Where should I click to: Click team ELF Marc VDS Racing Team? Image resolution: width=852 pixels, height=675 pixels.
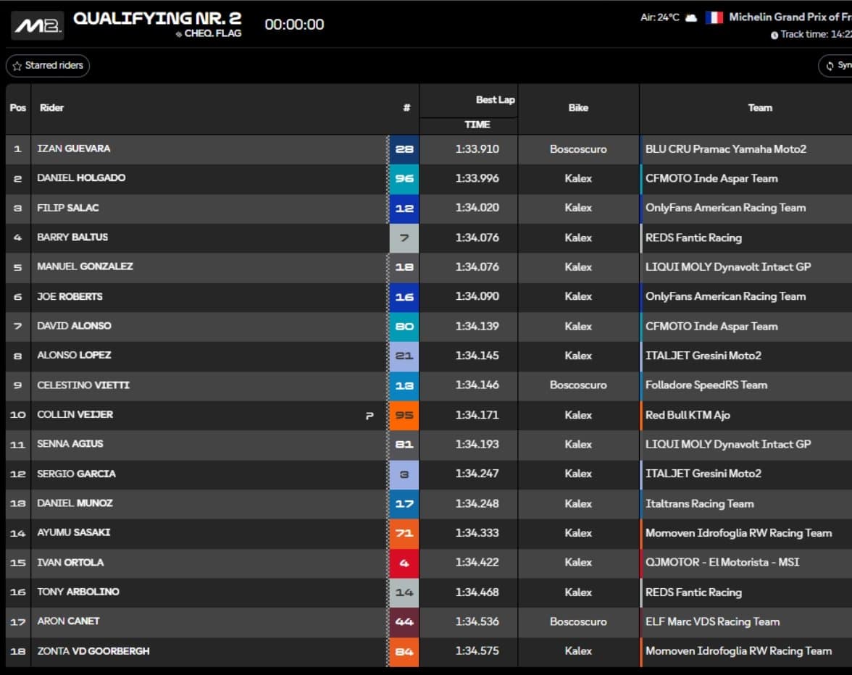click(712, 621)
